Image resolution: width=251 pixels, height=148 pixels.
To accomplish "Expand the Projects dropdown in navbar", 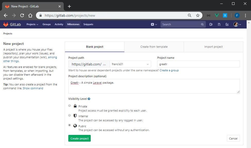I will (x=32, y=24).
